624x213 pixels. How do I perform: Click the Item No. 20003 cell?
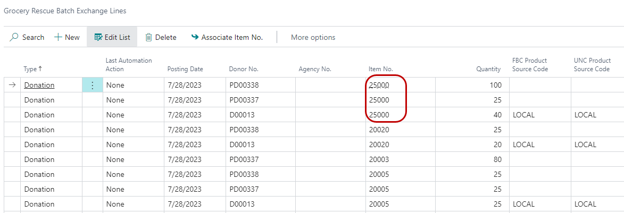(x=379, y=159)
